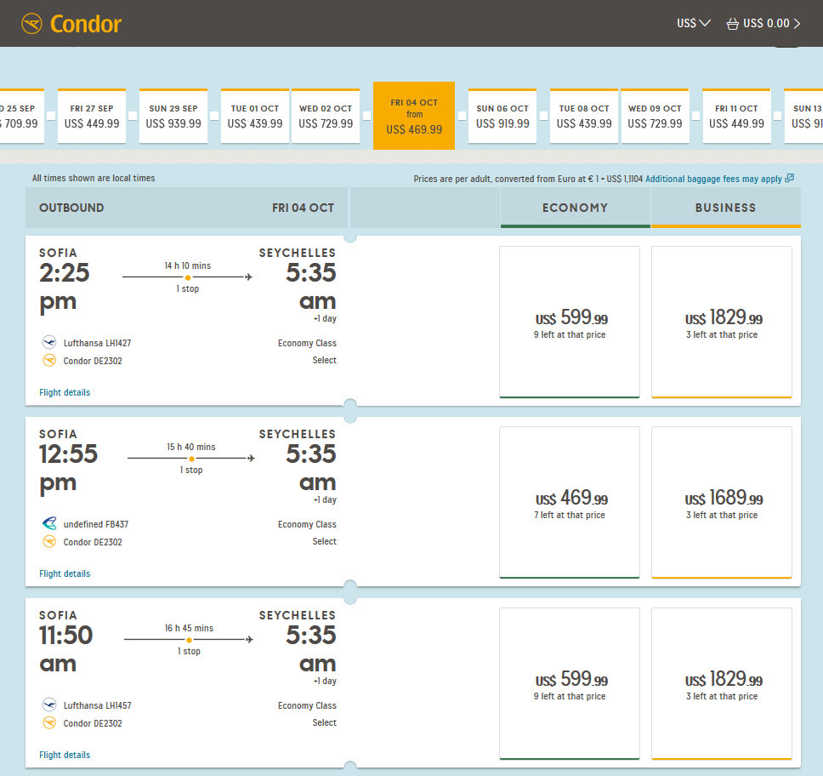Click Condor DE2302 in the 12:55 pm flight
The height and width of the screenshot is (776, 823).
93,542
